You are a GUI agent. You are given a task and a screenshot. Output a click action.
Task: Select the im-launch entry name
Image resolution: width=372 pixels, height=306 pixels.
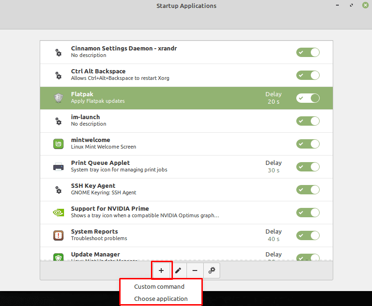click(x=86, y=117)
